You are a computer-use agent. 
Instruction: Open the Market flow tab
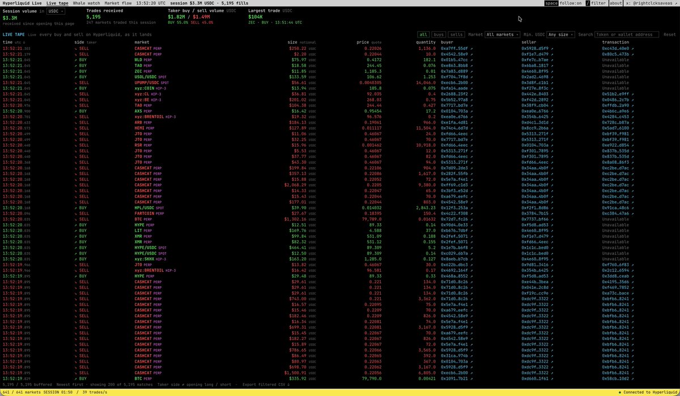118,3
